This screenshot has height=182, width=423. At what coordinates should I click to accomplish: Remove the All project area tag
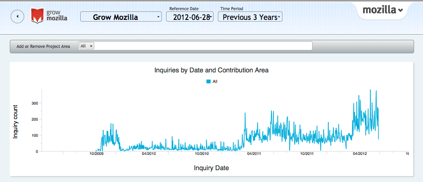point(91,46)
